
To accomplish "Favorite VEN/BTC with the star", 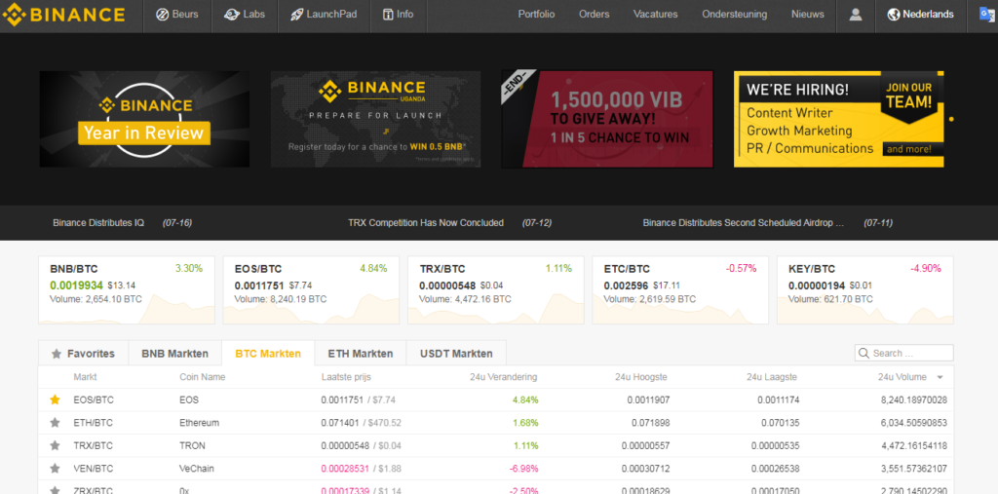I will tap(56, 469).
